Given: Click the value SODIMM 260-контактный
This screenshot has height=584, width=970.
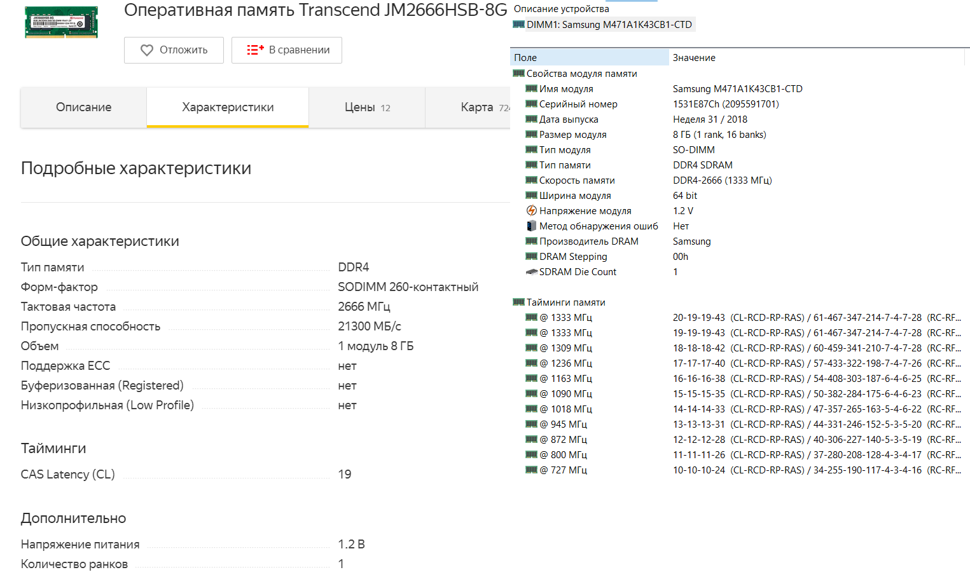Looking at the screenshot, I should pos(408,287).
